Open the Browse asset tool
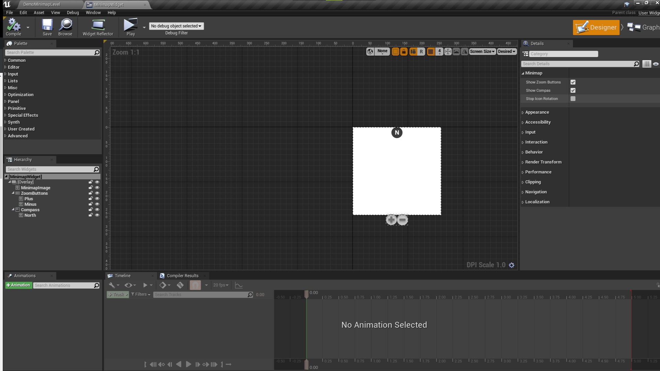This screenshot has height=371, width=660. pos(65,27)
